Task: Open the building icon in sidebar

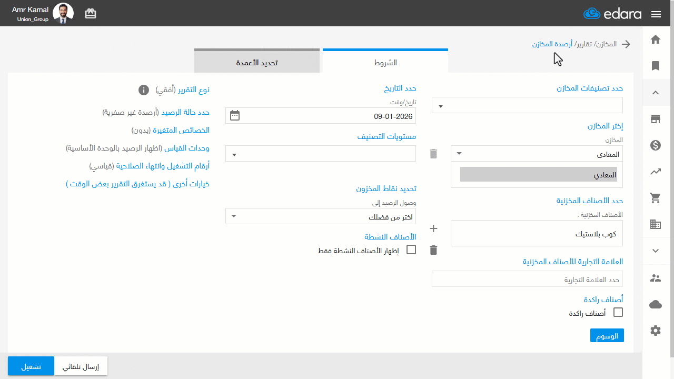Action: pos(656,224)
